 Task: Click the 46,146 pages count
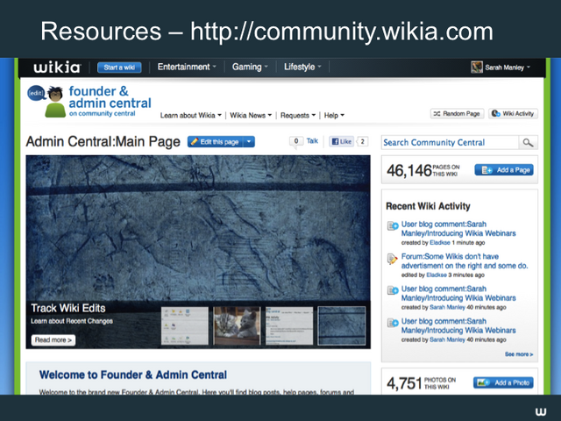409,170
